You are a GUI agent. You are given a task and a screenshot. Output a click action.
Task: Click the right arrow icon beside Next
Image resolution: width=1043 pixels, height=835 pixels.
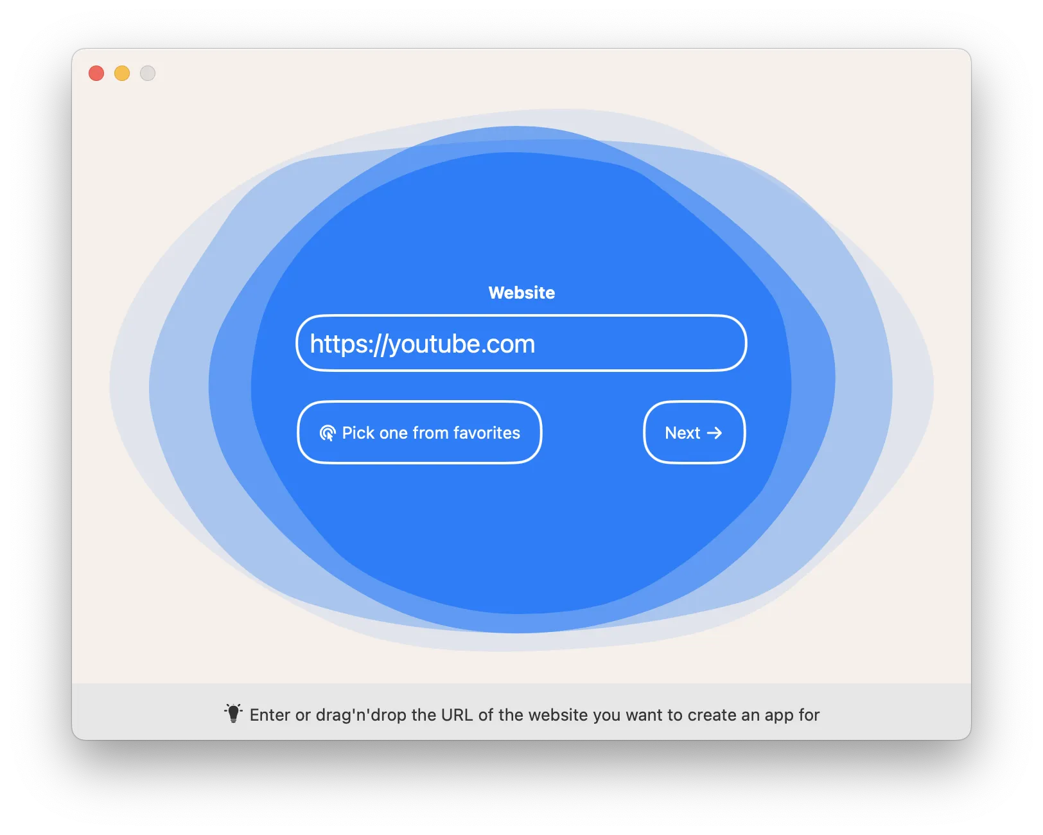714,434
